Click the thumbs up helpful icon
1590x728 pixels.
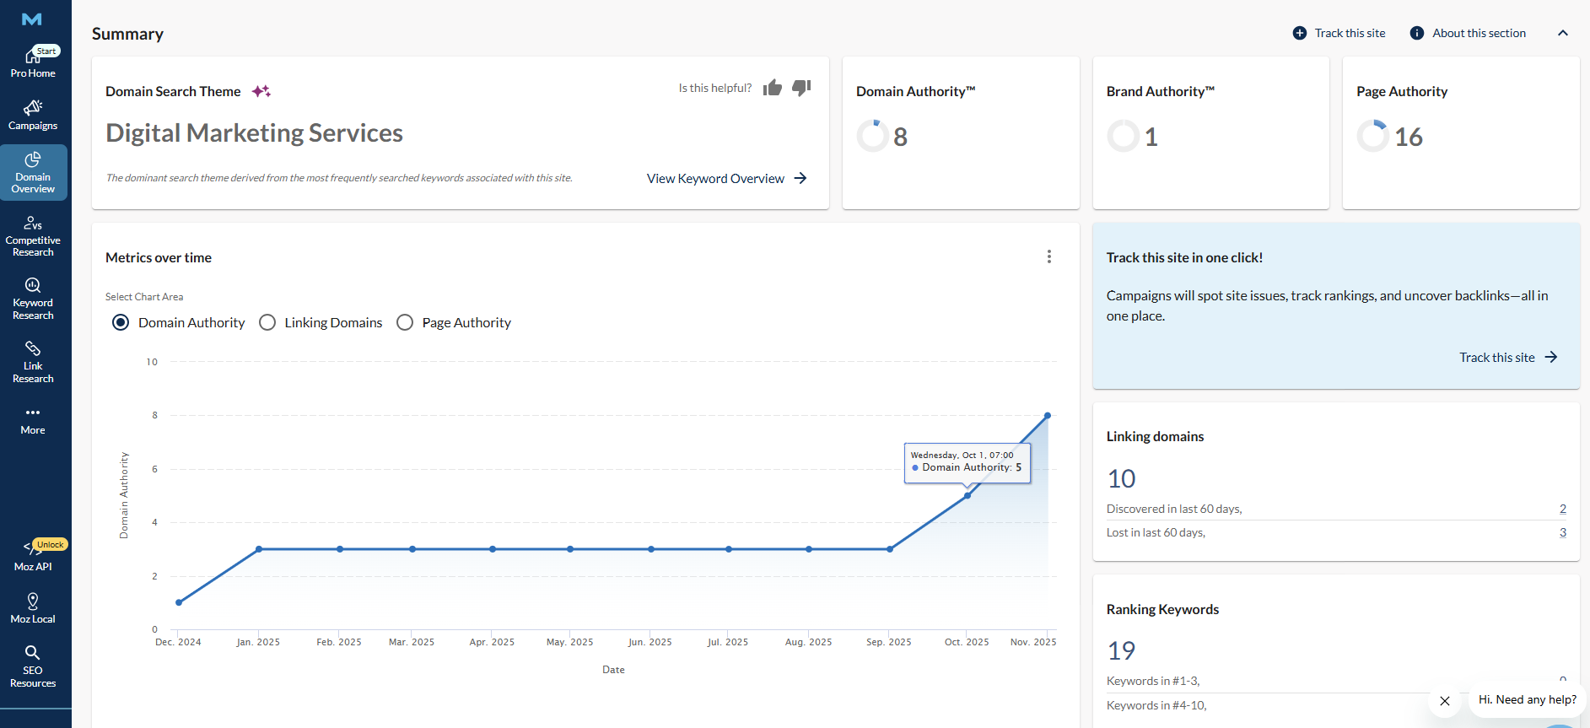point(772,88)
